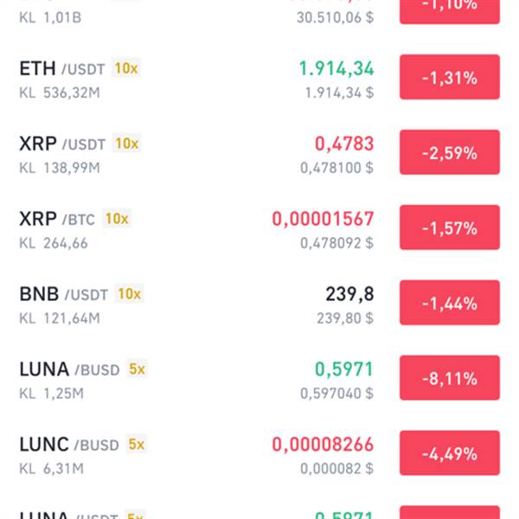The width and height of the screenshot is (519, 519).
Task: Open the ETH/USDT trading pair
Action: 259,77
